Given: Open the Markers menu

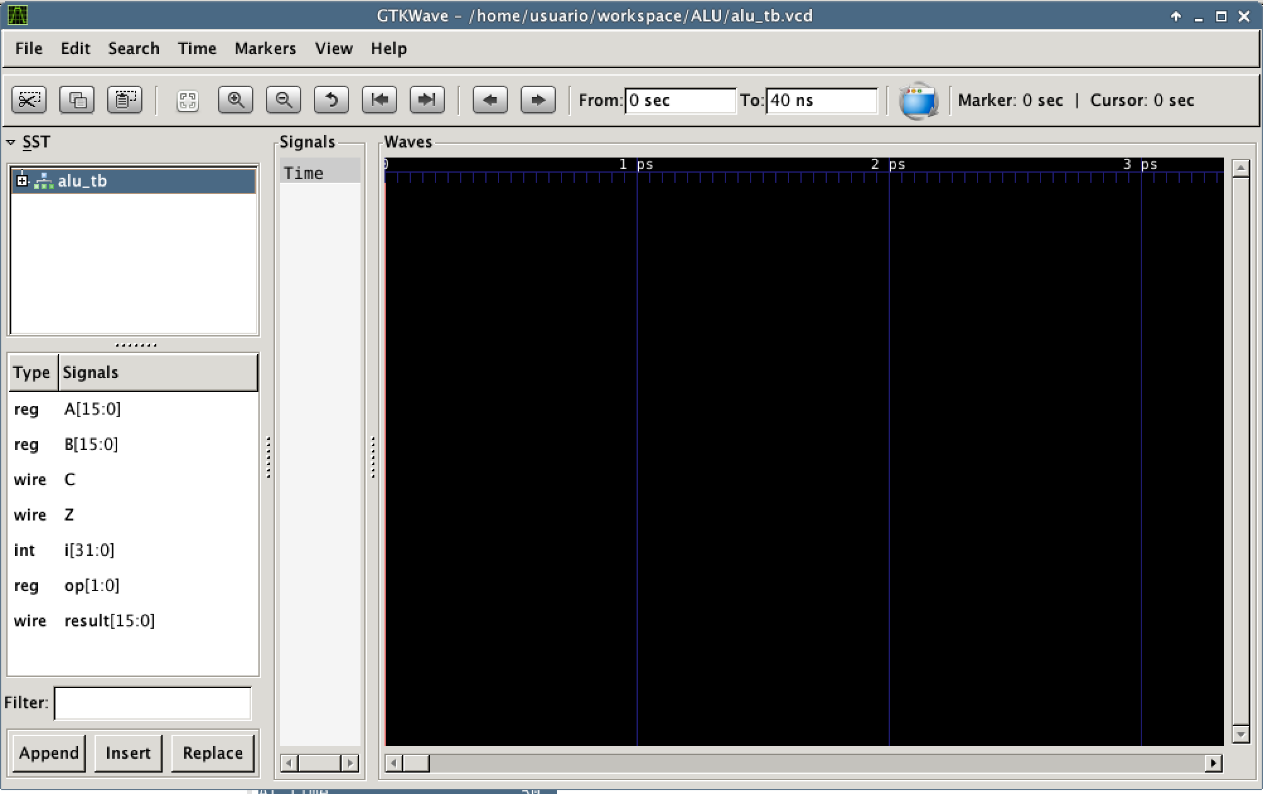Looking at the screenshot, I should click(265, 49).
